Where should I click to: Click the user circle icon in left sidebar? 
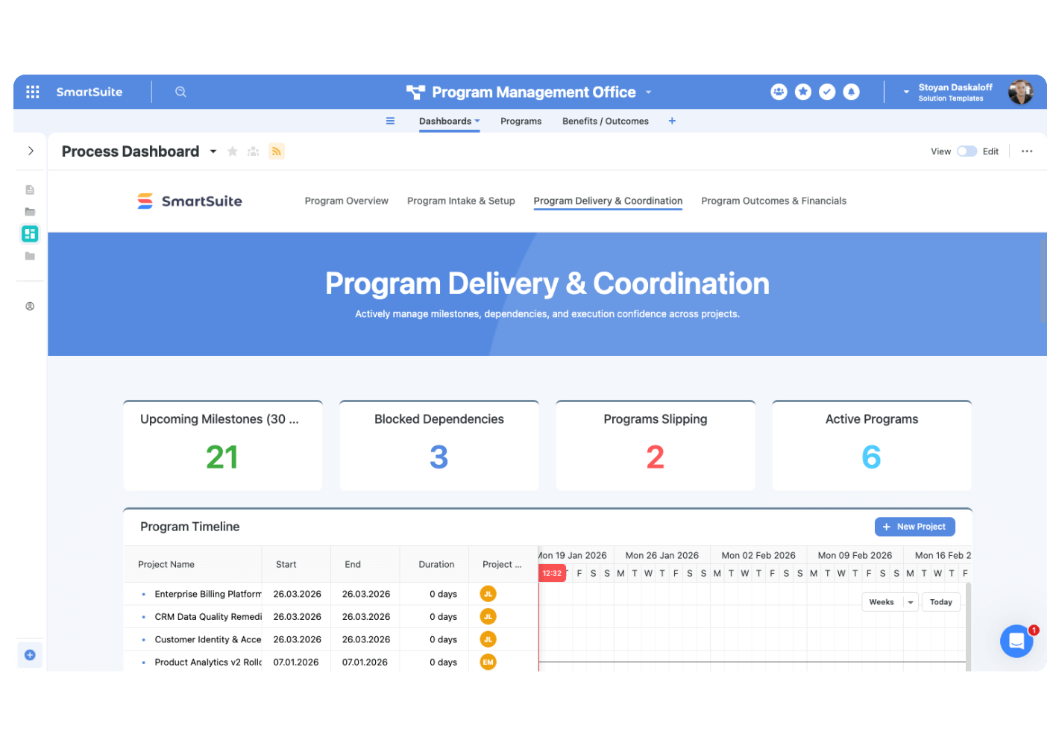click(30, 306)
